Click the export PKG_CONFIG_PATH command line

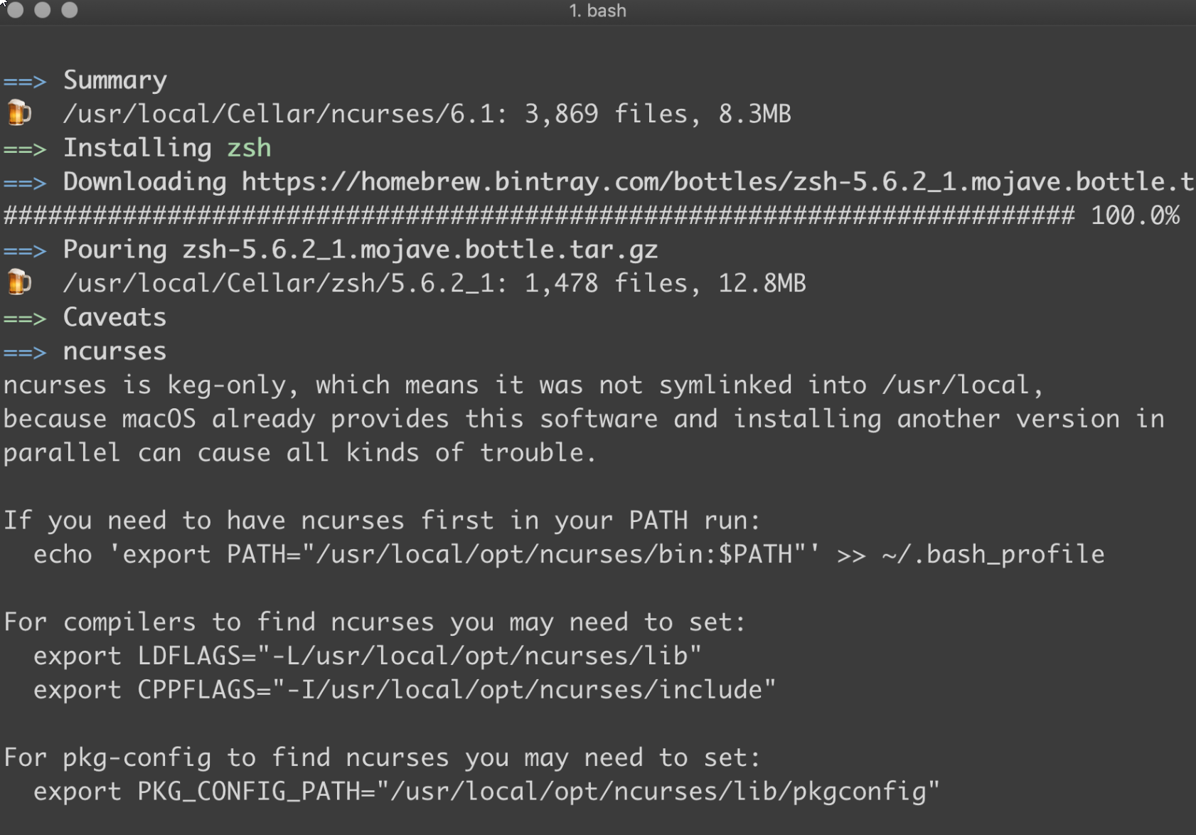pyautogui.click(x=486, y=792)
